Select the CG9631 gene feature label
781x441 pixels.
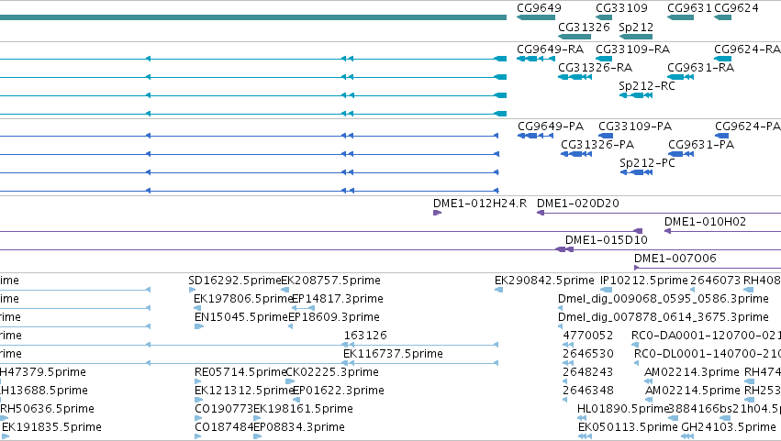pos(690,8)
